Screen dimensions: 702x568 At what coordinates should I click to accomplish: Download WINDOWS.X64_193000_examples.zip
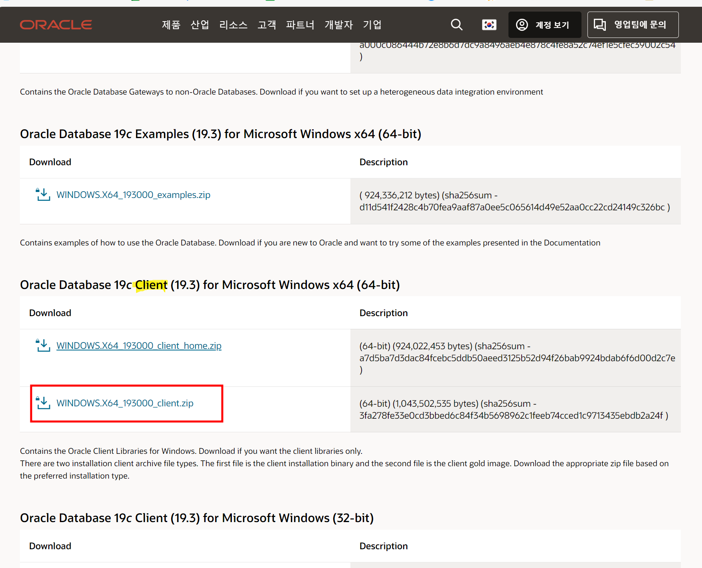click(133, 195)
